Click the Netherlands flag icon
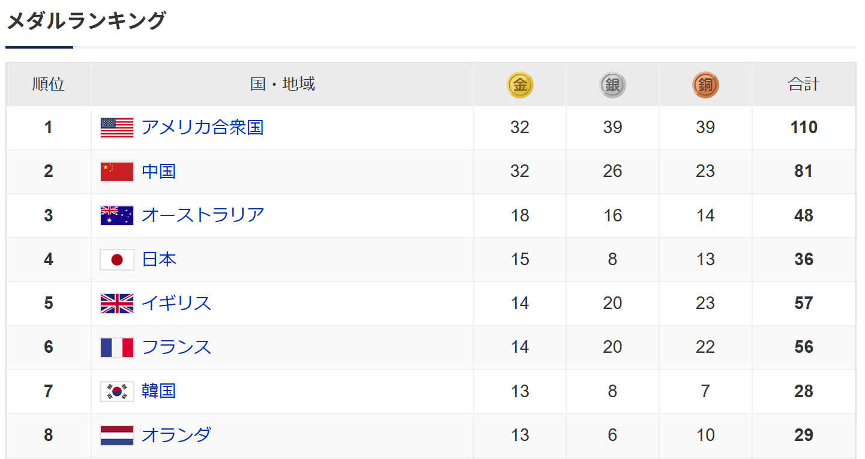The image size is (865, 459). pos(117,435)
